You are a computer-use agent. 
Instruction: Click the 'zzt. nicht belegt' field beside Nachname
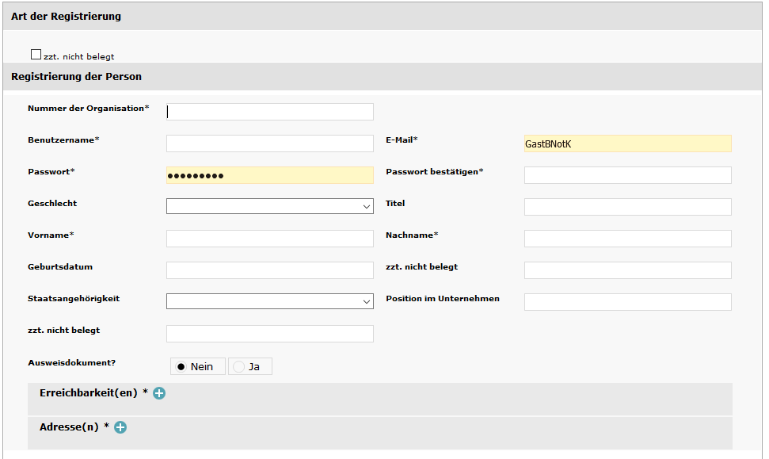click(x=628, y=270)
